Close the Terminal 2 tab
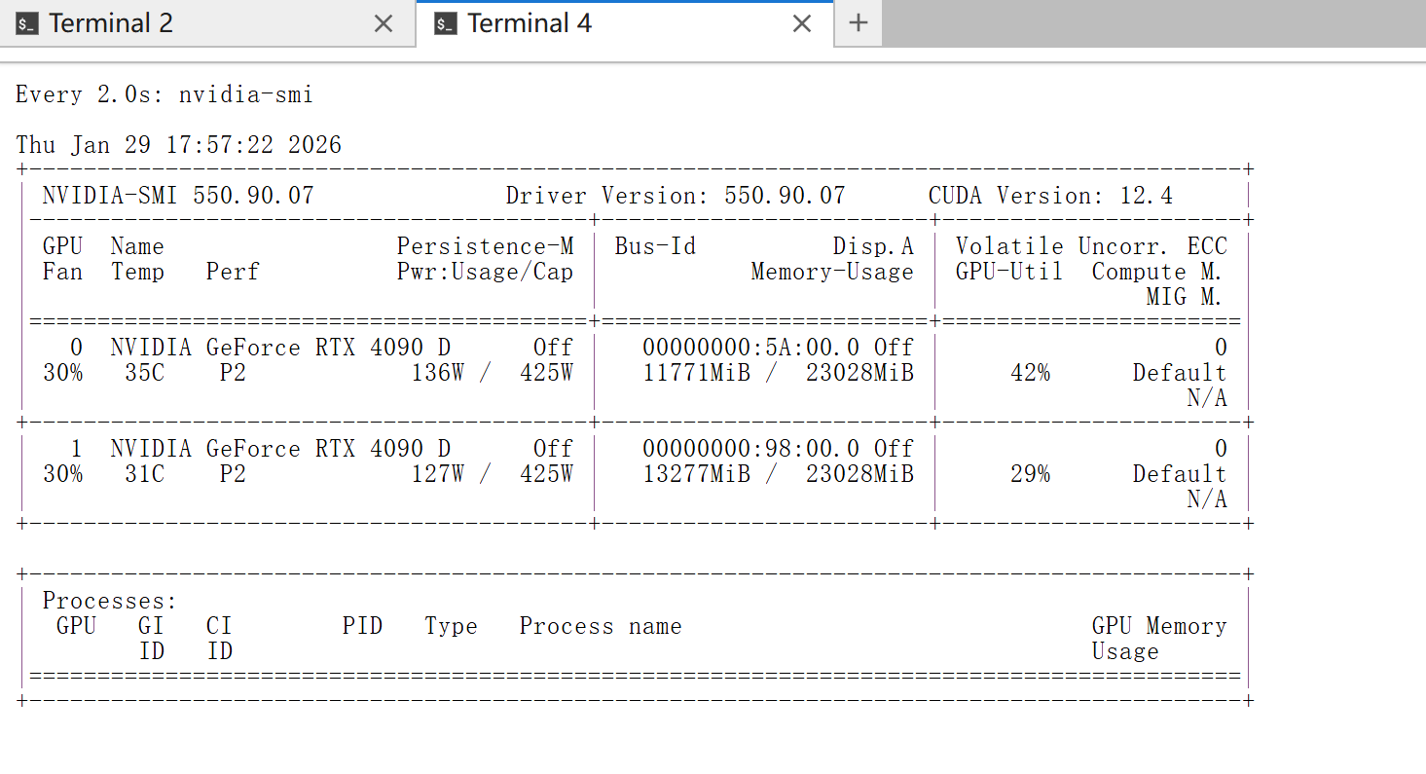 pyautogui.click(x=384, y=23)
